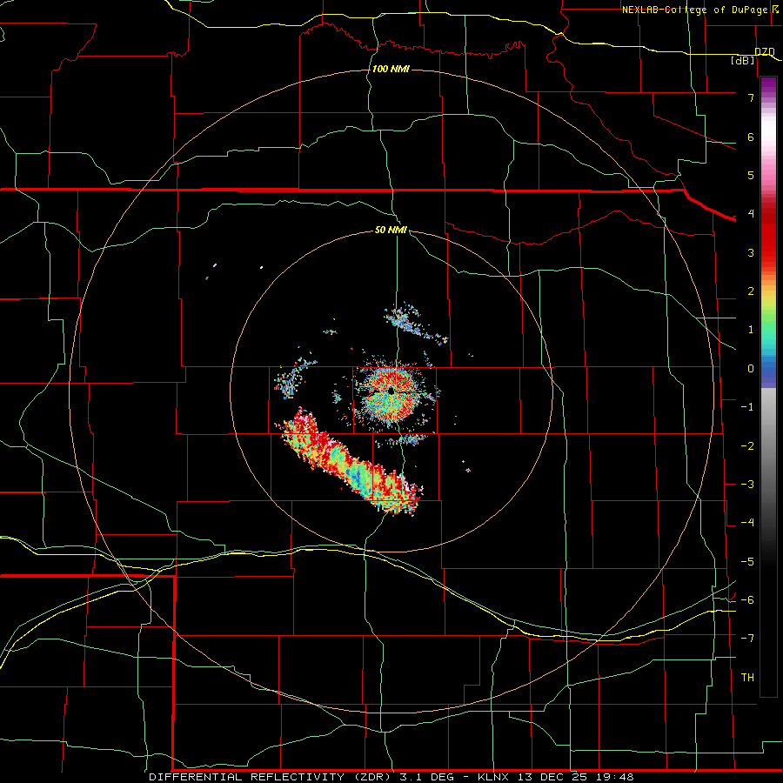
Task: Click the -5 value on the dB scale
Action: point(747,562)
